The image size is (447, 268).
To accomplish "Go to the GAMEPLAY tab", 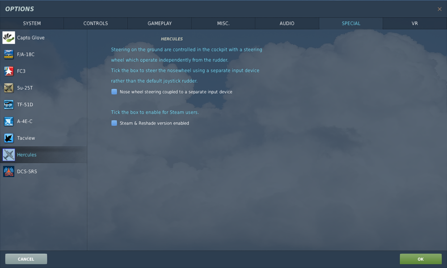I will pyautogui.click(x=160, y=23).
